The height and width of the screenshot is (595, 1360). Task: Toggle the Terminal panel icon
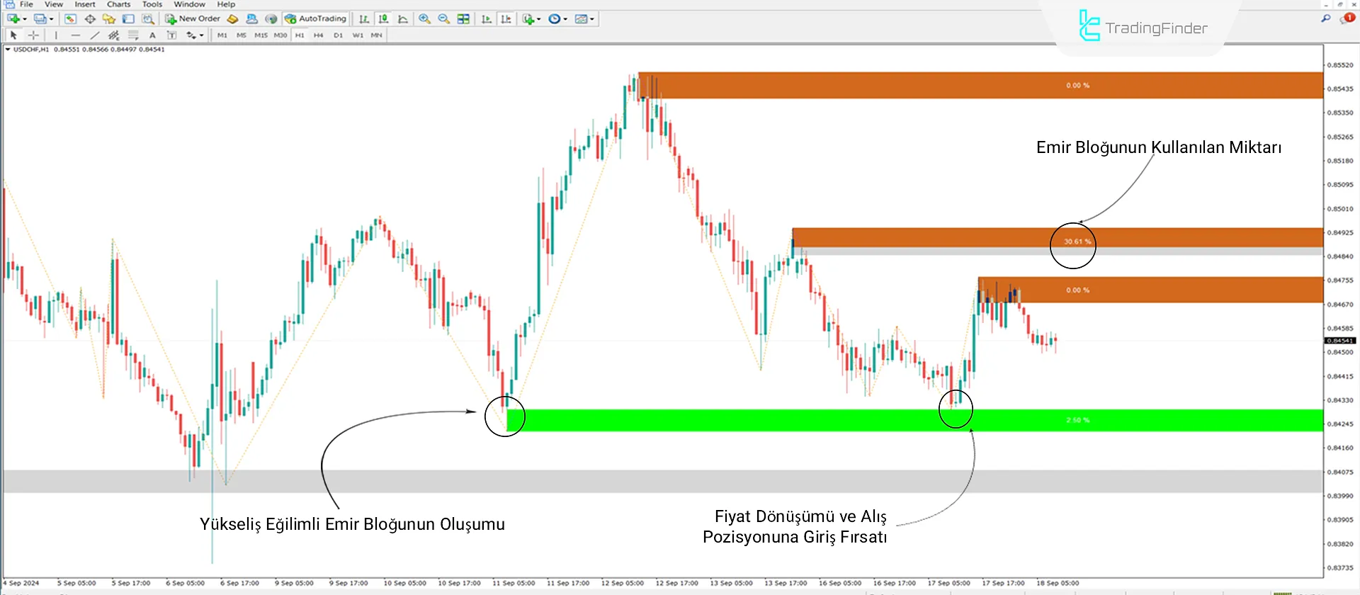(128, 19)
